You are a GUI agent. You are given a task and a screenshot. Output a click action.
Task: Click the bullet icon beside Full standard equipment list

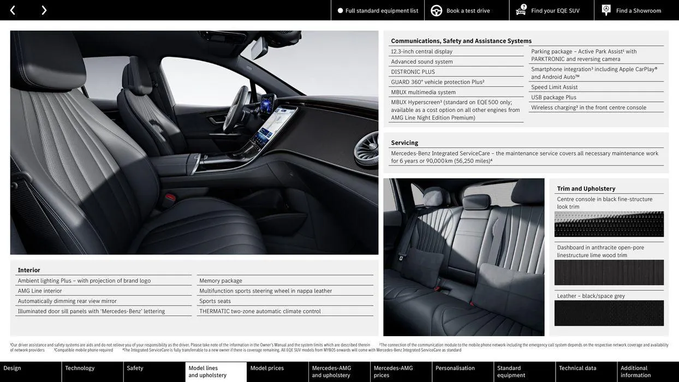(x=340, y=9)
